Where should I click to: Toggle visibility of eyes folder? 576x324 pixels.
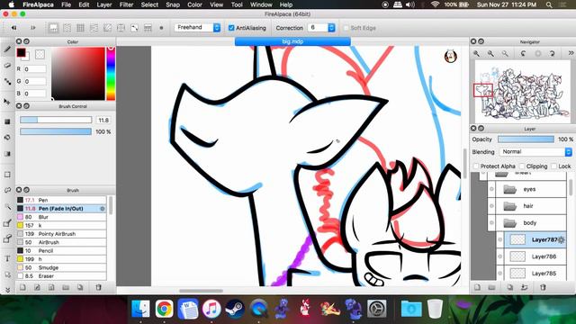pyautogui.click(x=492, y=189)
